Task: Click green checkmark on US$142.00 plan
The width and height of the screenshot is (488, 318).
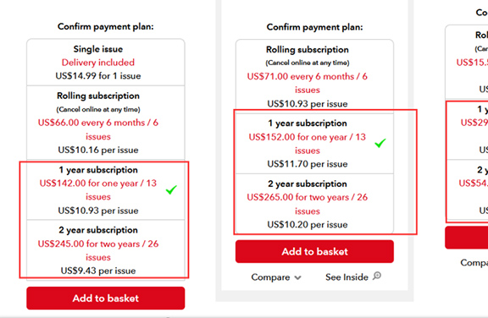Action: coord(171,189)
